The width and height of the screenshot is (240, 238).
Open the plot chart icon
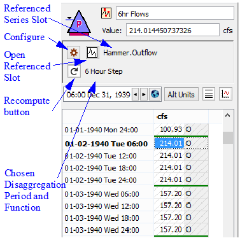click(225, 94)
